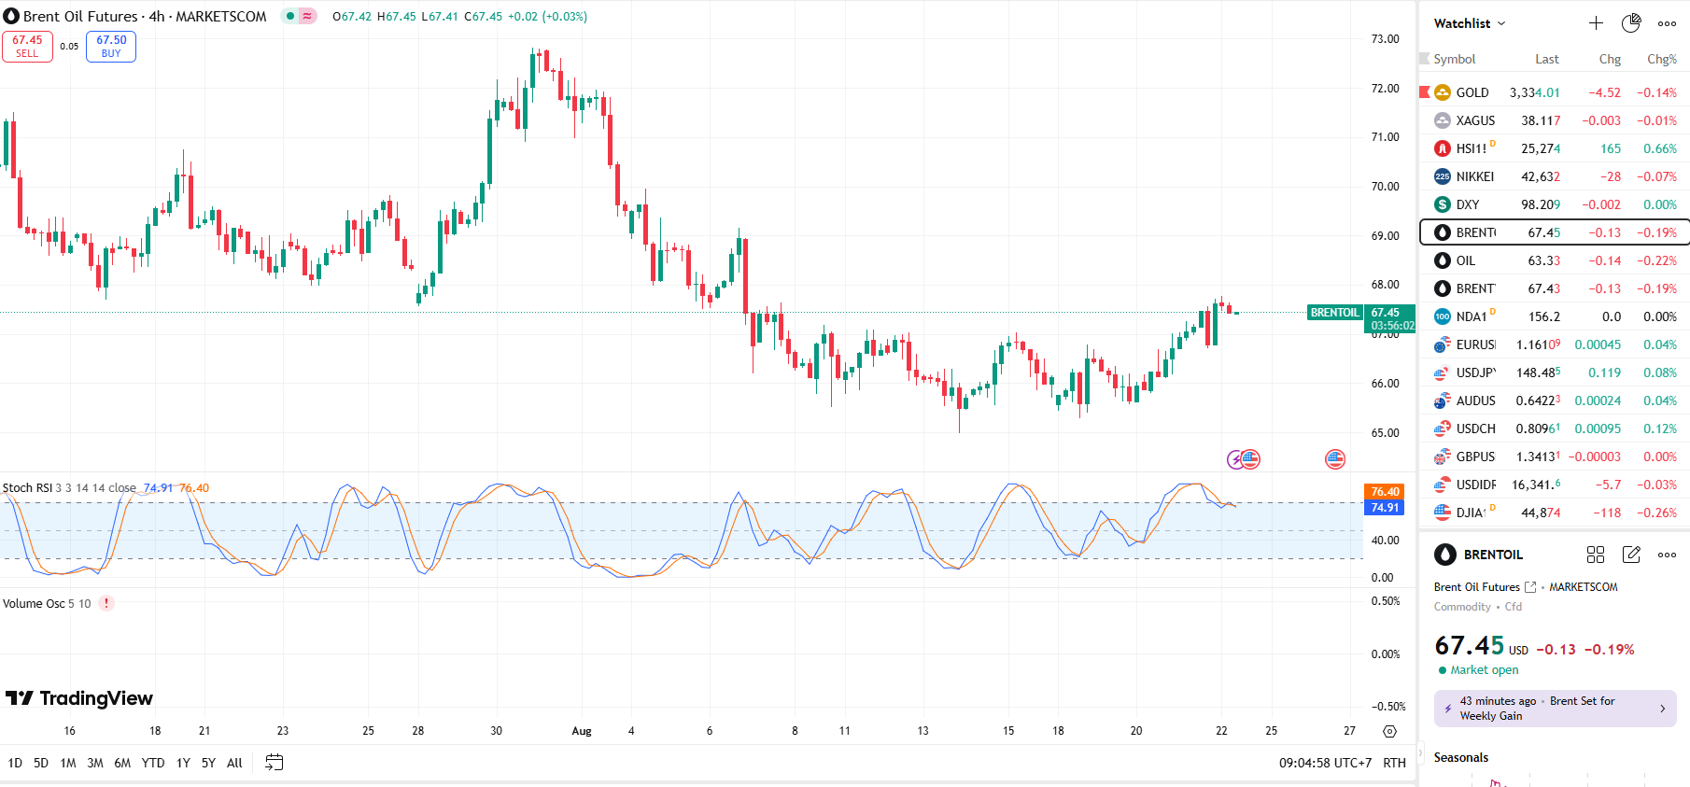Open the note editor icon for BRENTOIL
Viewport: 1690px width, 787px height.
[1631, 555]
